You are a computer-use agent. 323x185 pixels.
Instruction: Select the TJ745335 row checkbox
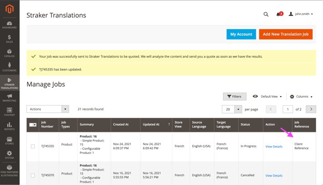[x=33, y=146]
